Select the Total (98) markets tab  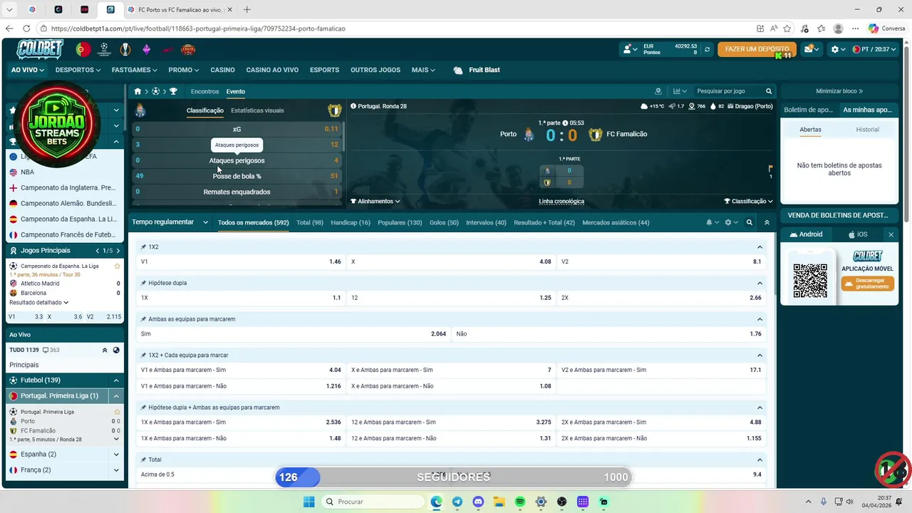[x=310, y=222]
